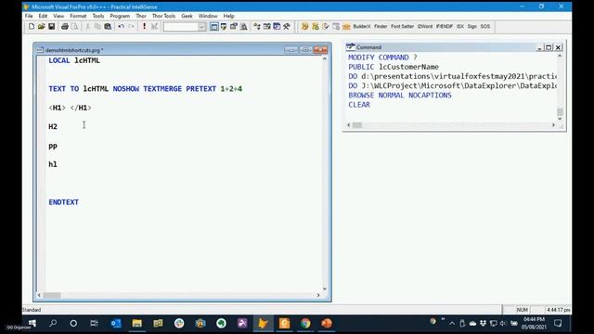Click PUBLIC lcCustomerName in Command window

[394, 67]
